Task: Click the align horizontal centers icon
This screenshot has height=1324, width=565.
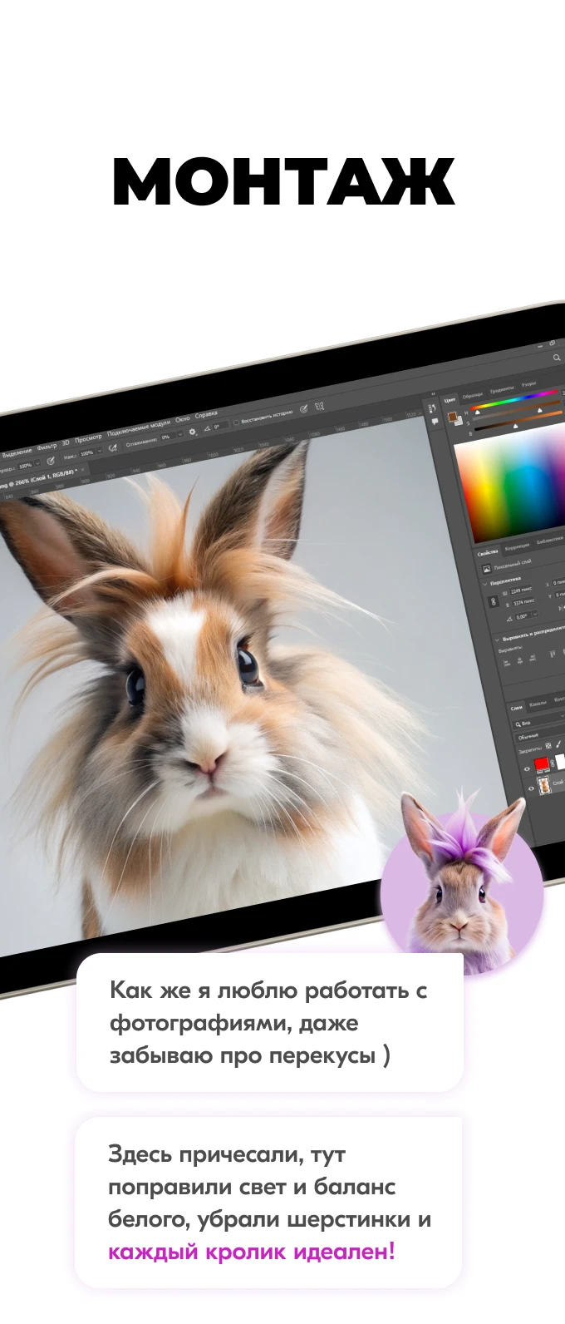Action: click(x=520, y=660)
